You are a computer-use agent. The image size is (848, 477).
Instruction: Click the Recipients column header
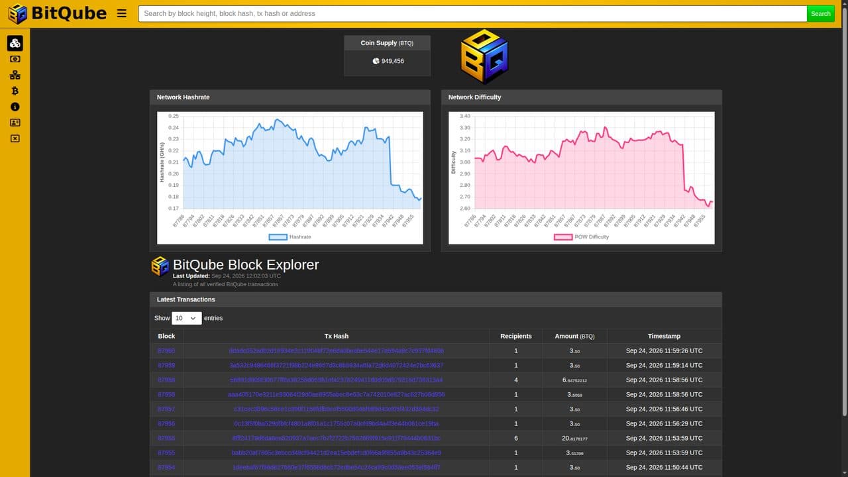click(x=516, y=336)
